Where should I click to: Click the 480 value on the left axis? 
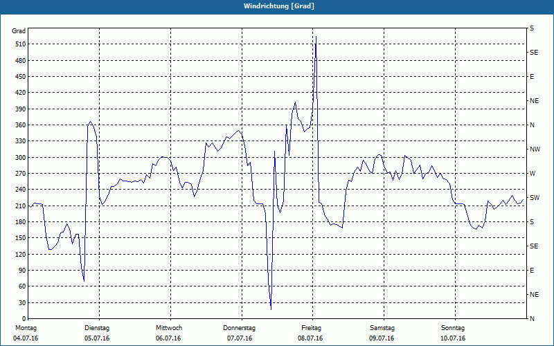(x=21, y=61)
